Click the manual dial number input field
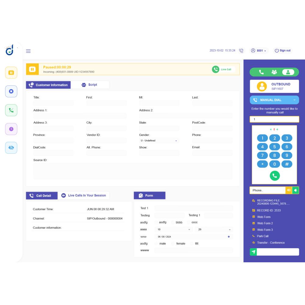 point(274,119)
